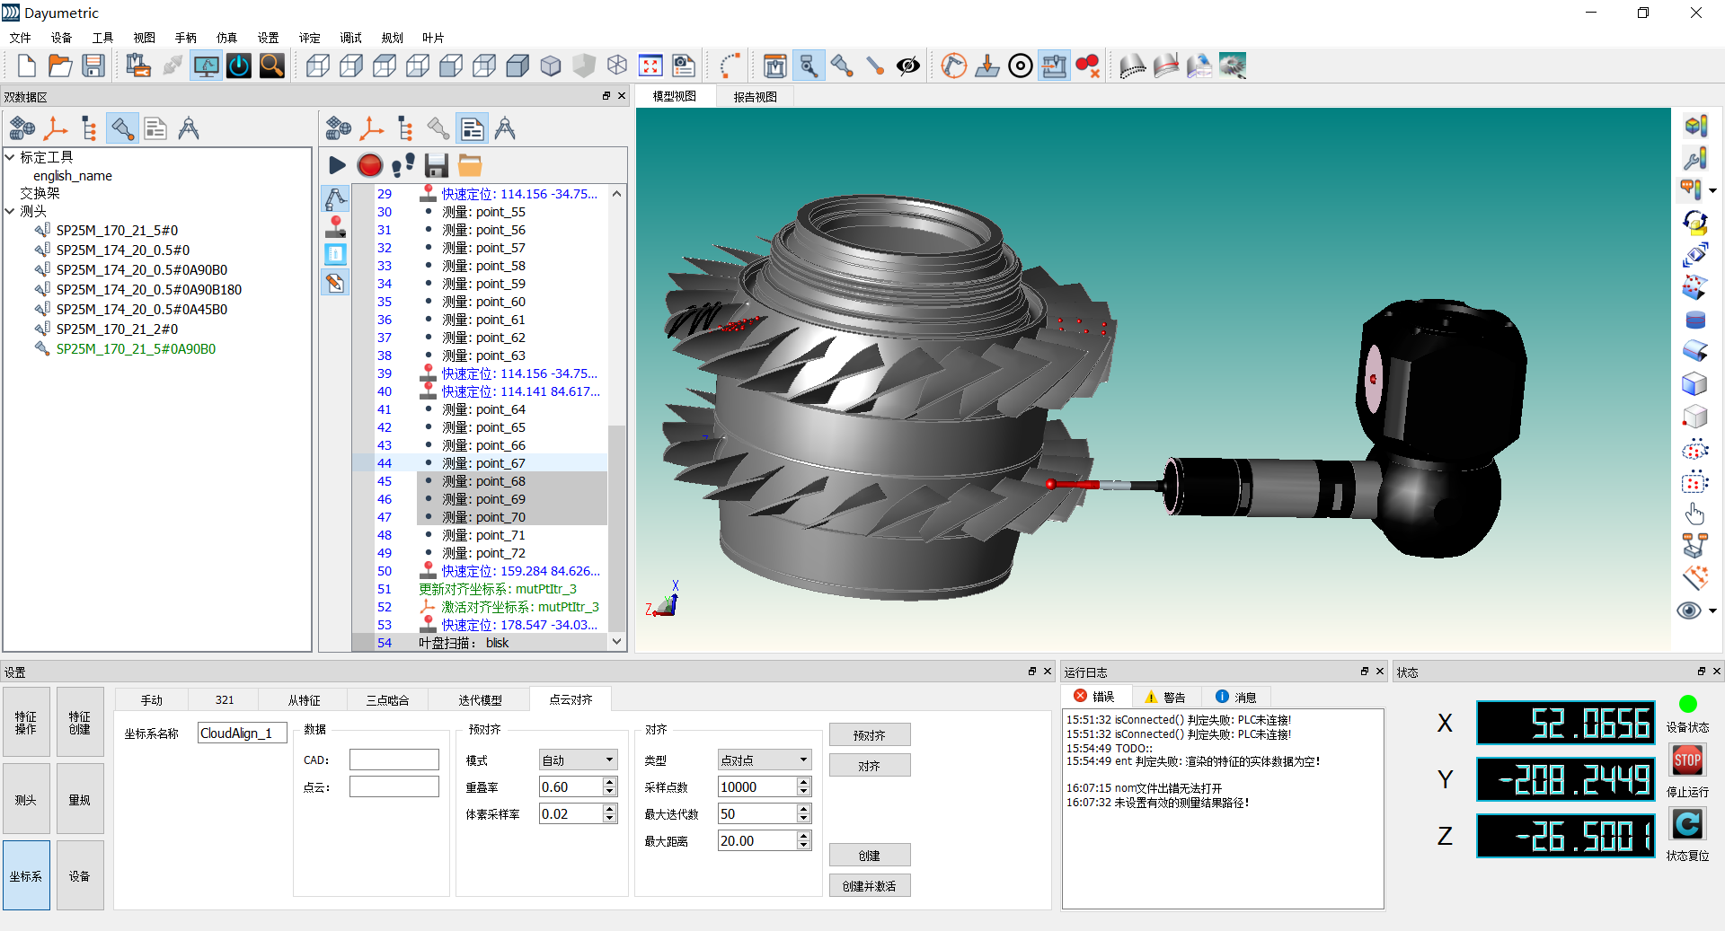
Task: Open feature tree icon in left panel
Action: 89,128
